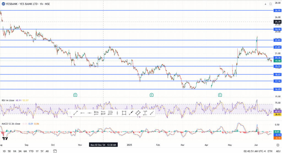Toggle ETH extended hours session
The width and height of the screenshot is (282, 153).
point(270,151)
